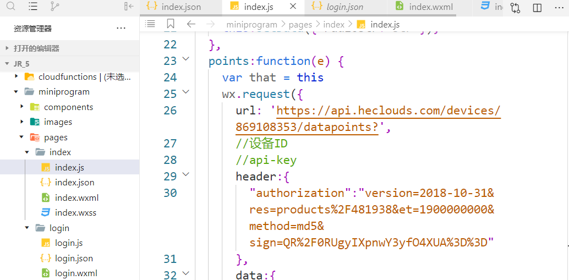This screenshot has height=280, width=569.
Task: Collapse the sidebar panel with arrow icon
Action: click(x=128, y=6)
